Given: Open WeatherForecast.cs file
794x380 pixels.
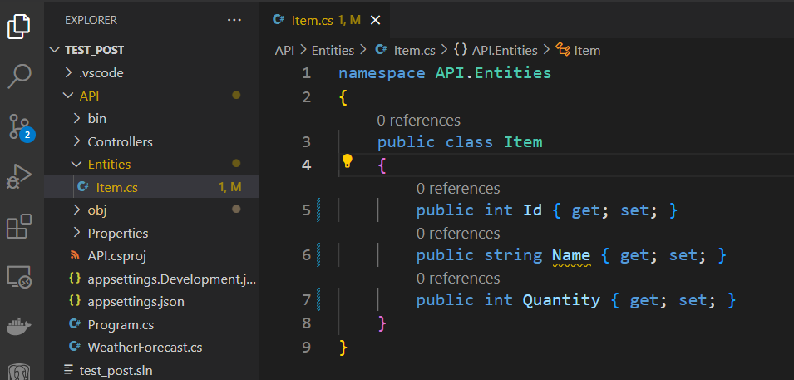Looking at the screenshot, I should pyautogui.click(x=151, y=347).
